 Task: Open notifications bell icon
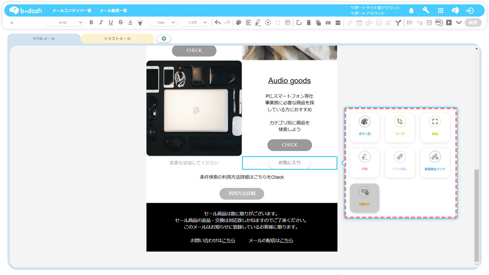[411, 11]
